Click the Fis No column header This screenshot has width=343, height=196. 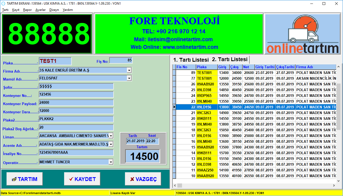click(186, 67)
